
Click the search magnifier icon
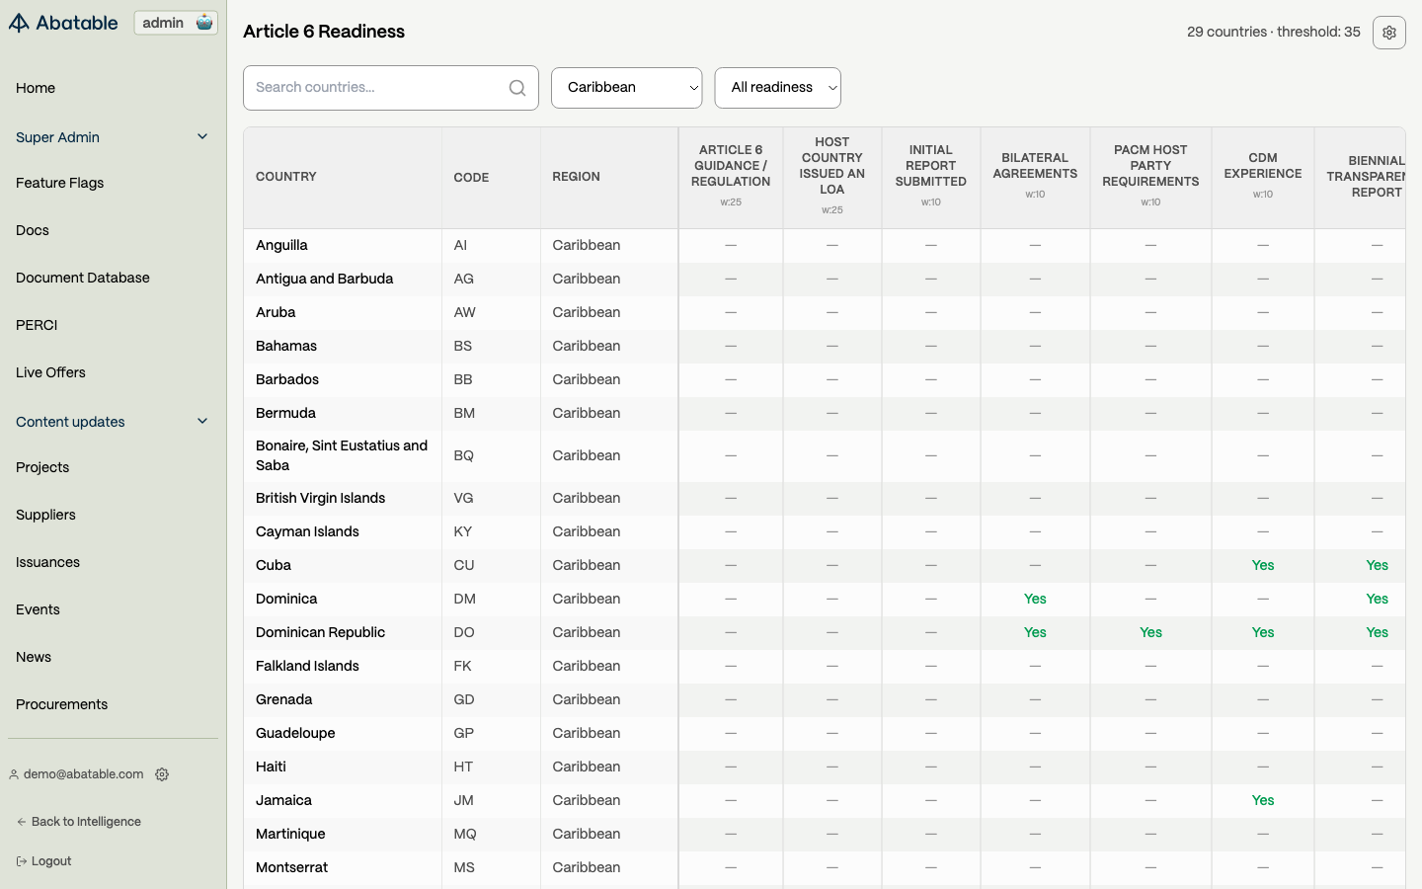coord(517,88)
